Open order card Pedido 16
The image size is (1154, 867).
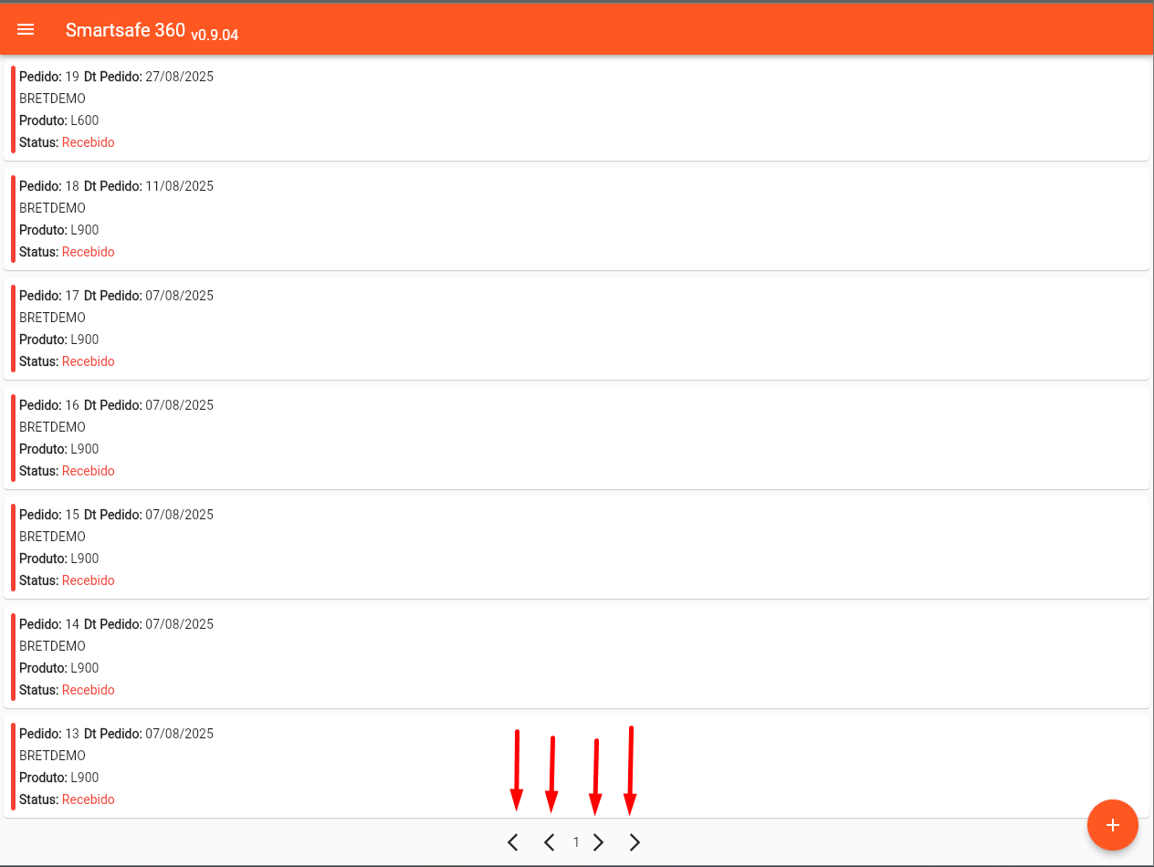point(575,438)
